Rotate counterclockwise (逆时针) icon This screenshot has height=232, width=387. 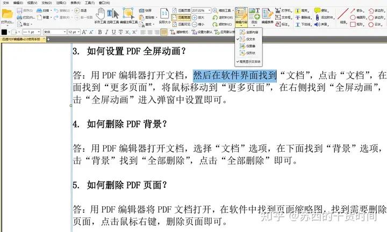[215, 18]
